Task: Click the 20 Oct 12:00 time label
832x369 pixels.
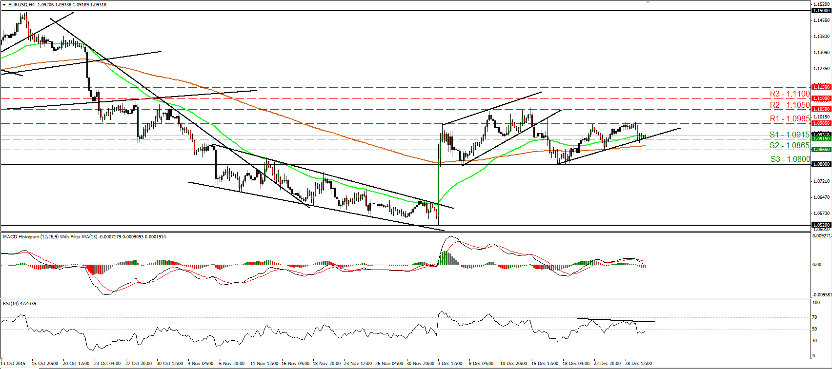Action: [76, 363]
